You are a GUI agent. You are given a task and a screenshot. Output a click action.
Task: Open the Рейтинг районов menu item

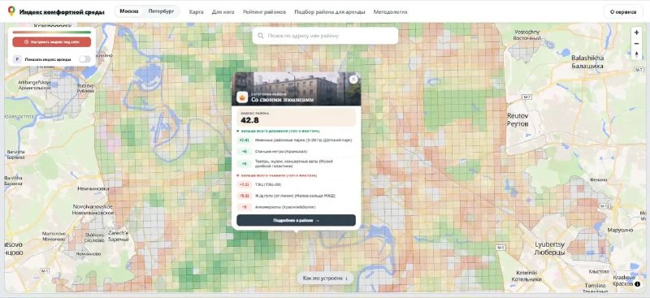point(265,12)
